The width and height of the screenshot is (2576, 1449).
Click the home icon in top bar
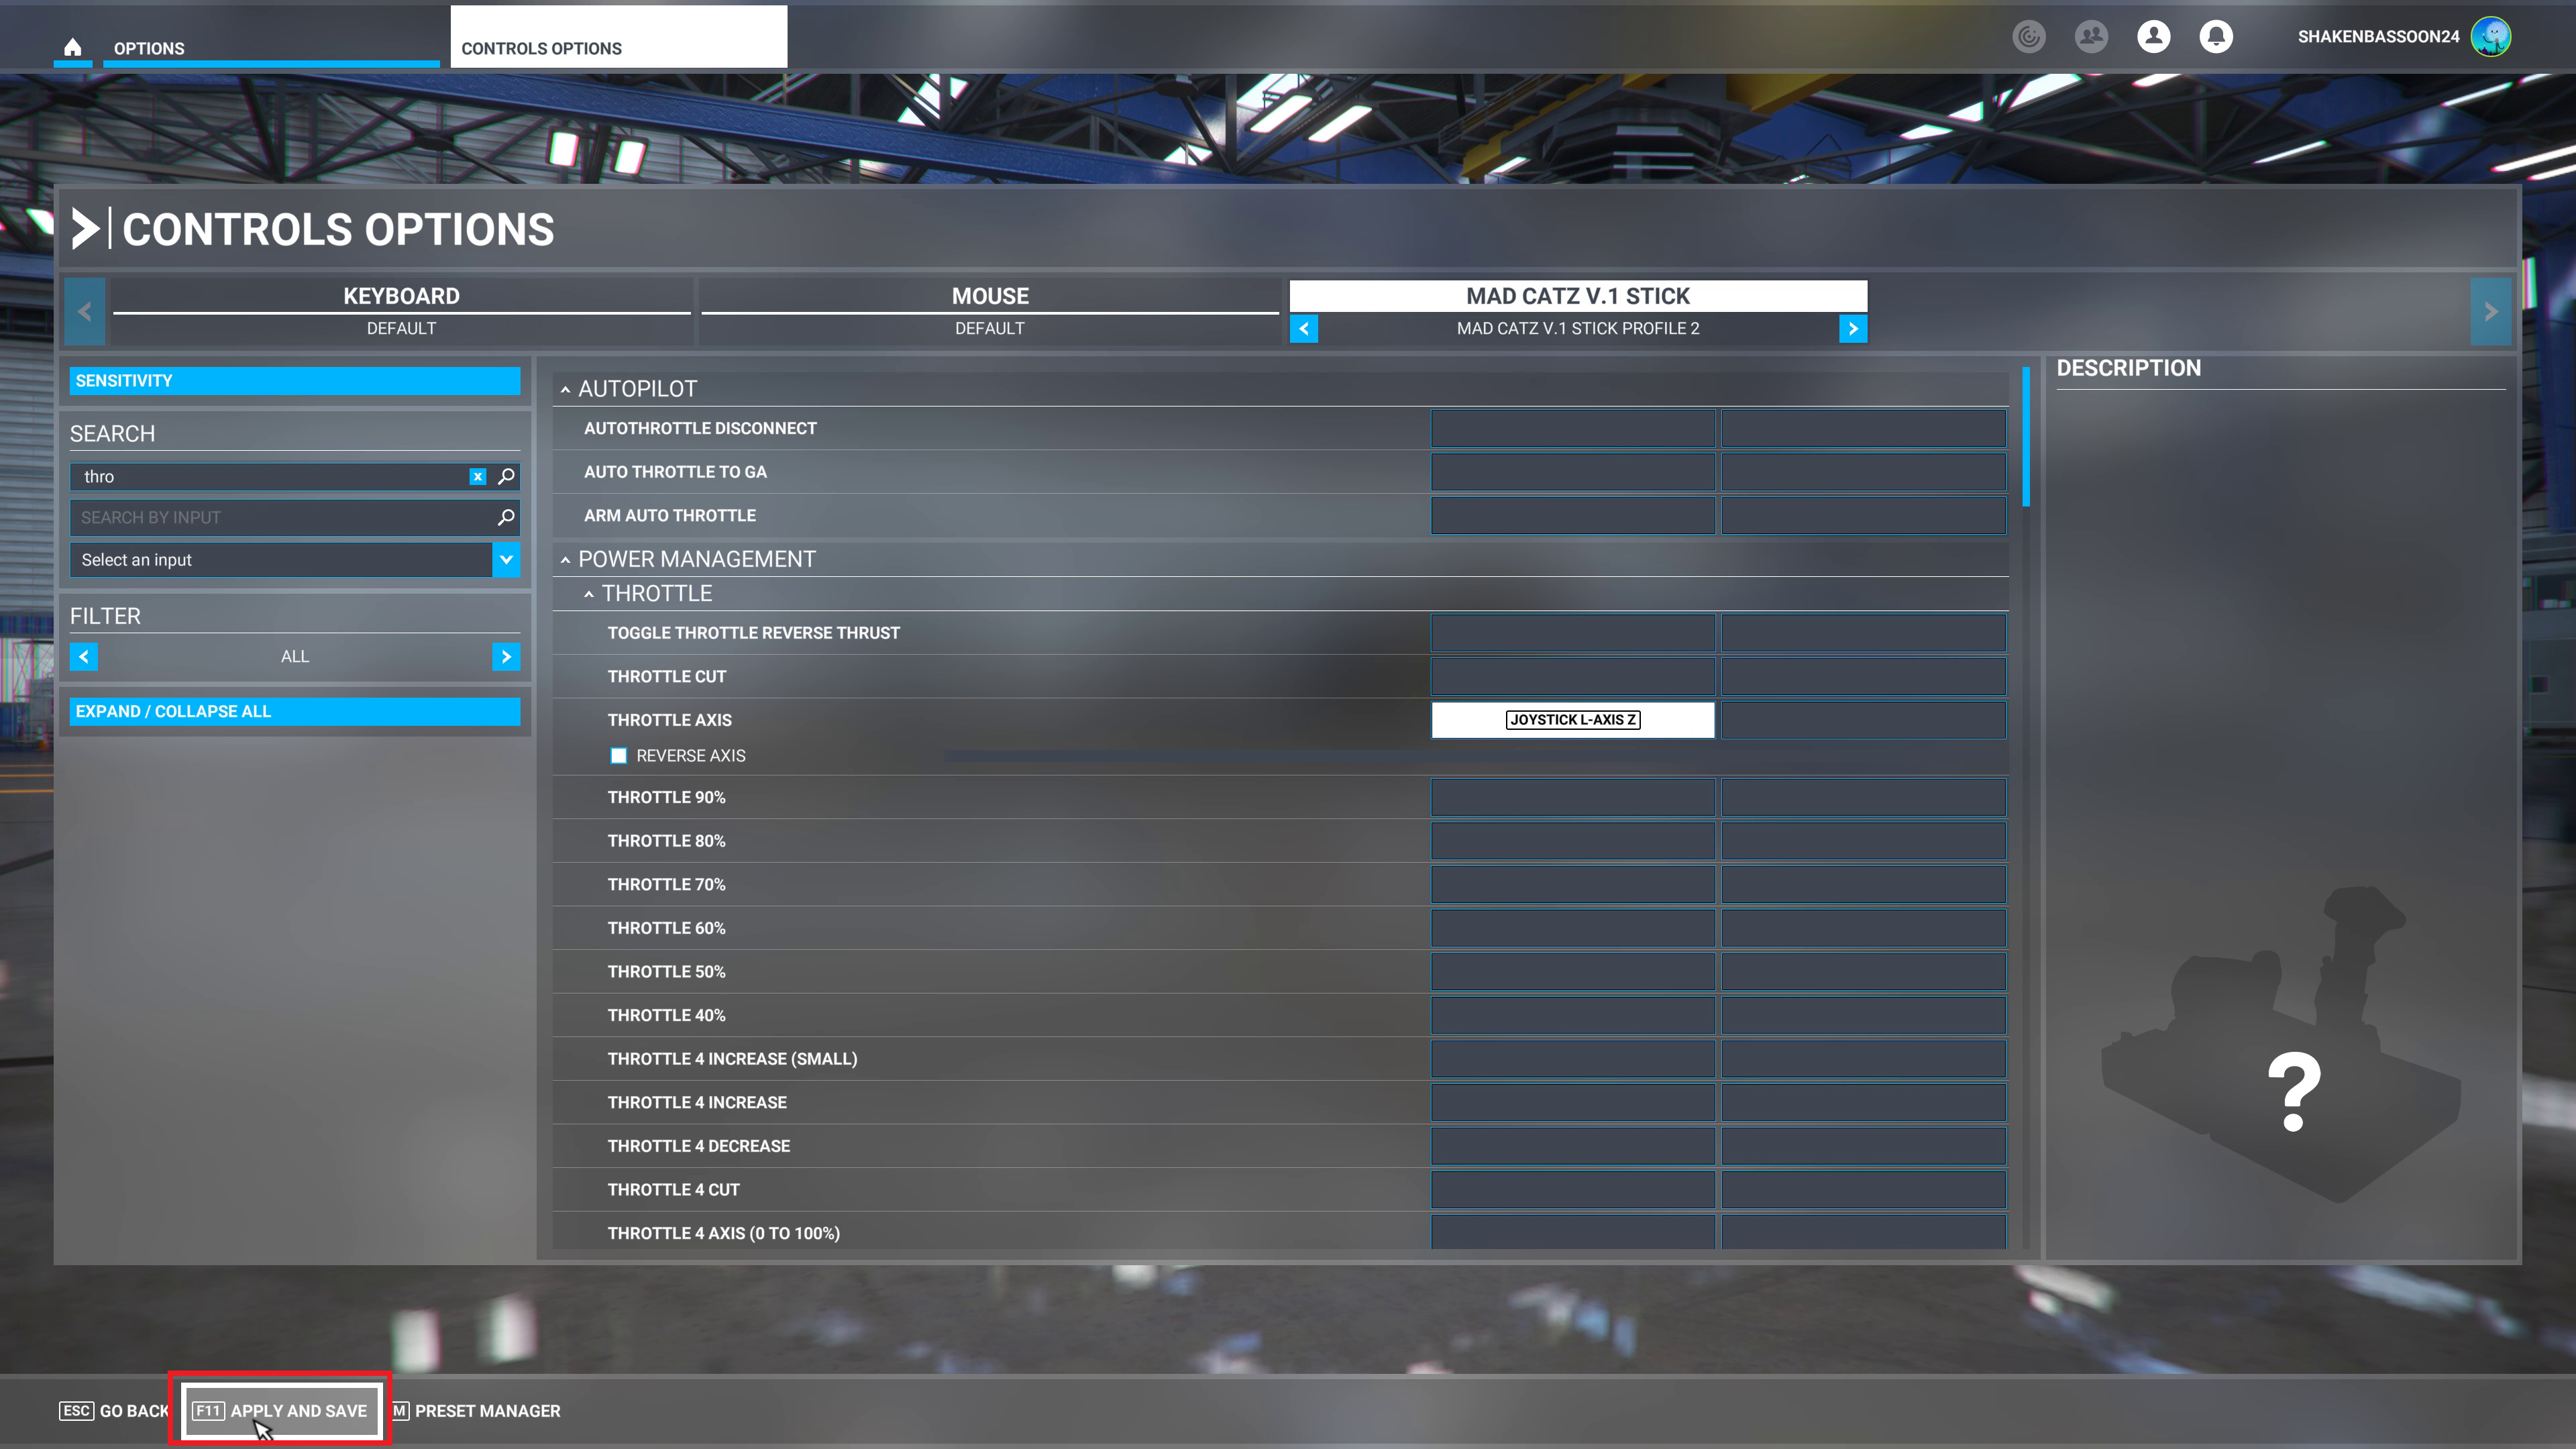(x=72, y=47)
